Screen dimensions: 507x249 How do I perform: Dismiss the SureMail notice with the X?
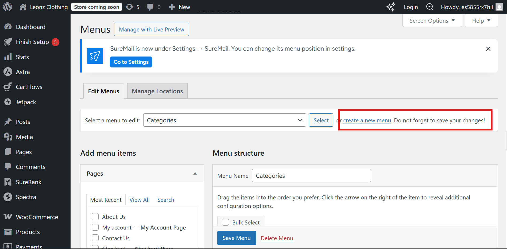pos(488,49)
